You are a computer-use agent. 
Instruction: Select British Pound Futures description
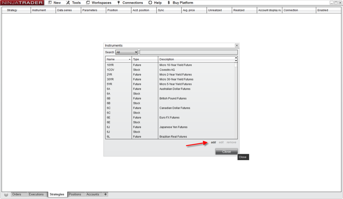[173, 98]
